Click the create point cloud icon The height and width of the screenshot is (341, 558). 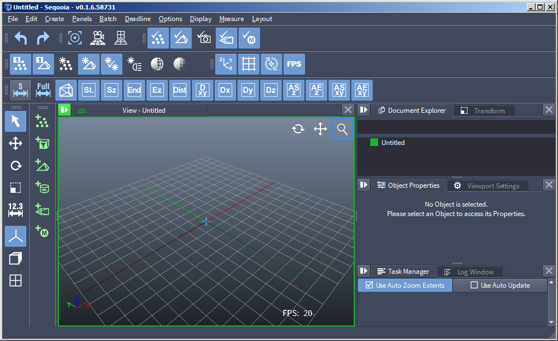[x=42, y=122]
